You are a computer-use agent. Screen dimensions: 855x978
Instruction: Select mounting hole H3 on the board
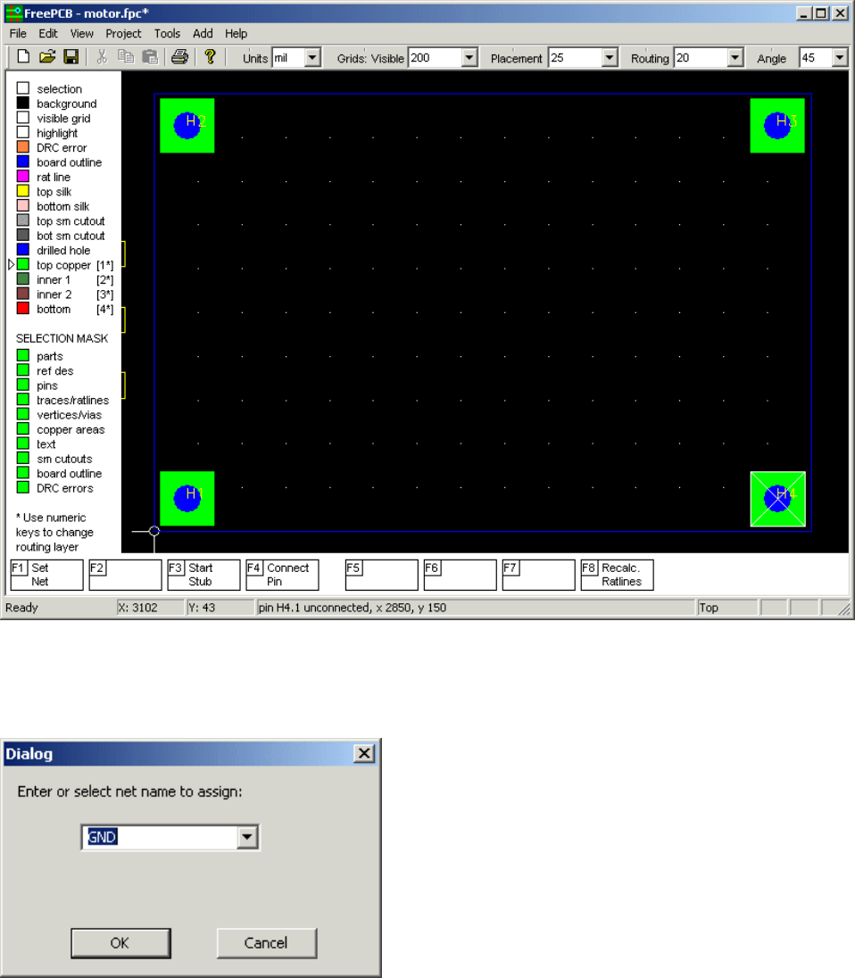777,125
